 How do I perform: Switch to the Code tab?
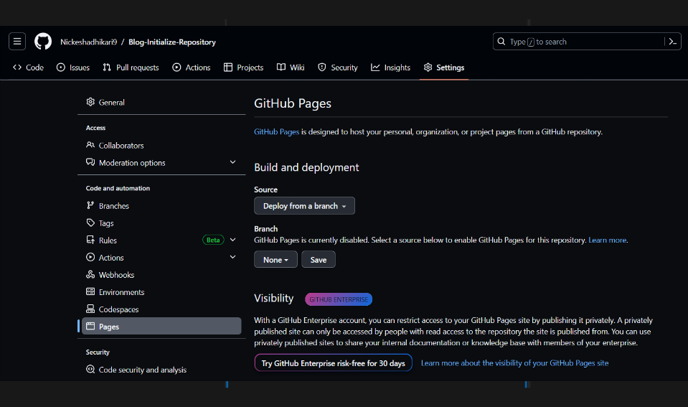click(x=29, y=67)
